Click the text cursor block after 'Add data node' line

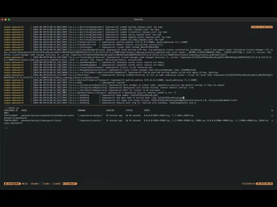coord(184,98)
